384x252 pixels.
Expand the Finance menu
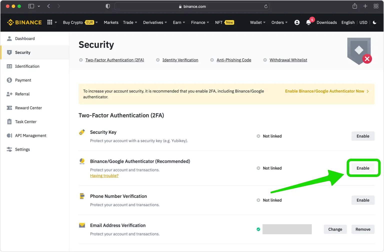point(200,23)
